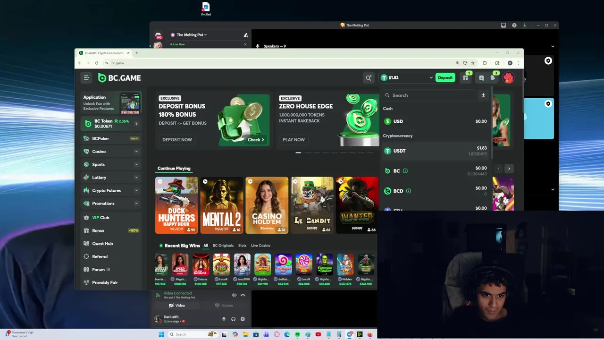The image size is (604, 340).
Task: Toggle Discord Screen share button
Action: [x=224, y=306]
